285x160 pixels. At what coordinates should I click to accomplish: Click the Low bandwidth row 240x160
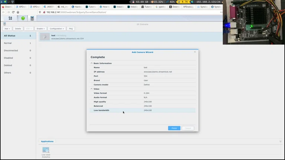[142, 110]
